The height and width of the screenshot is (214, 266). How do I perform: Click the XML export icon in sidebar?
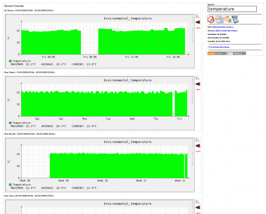click(219, 19)
